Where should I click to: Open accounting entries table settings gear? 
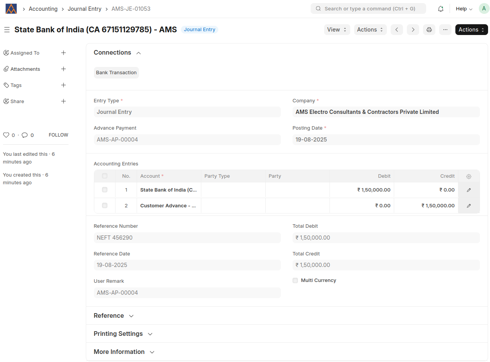[x=468, y=176]
